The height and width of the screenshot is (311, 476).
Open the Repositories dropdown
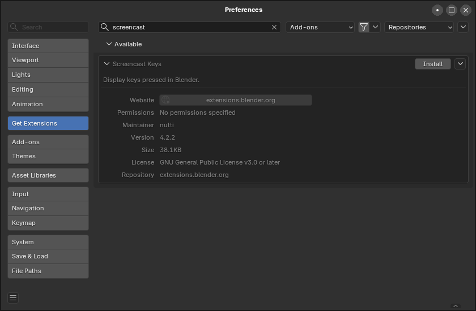pos(419,27)
